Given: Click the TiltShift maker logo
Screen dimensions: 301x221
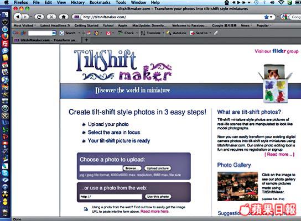Looking at the screenshot, I should (x=123, y=65).
